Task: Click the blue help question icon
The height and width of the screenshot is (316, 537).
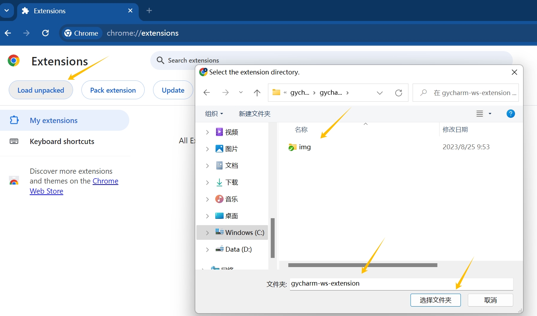Action: pyautogui.click(x=510, y=114)
